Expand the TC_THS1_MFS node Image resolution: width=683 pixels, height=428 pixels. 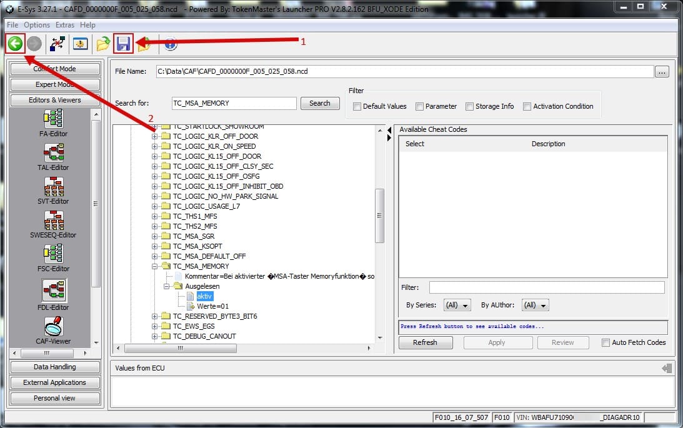[154, 216]
